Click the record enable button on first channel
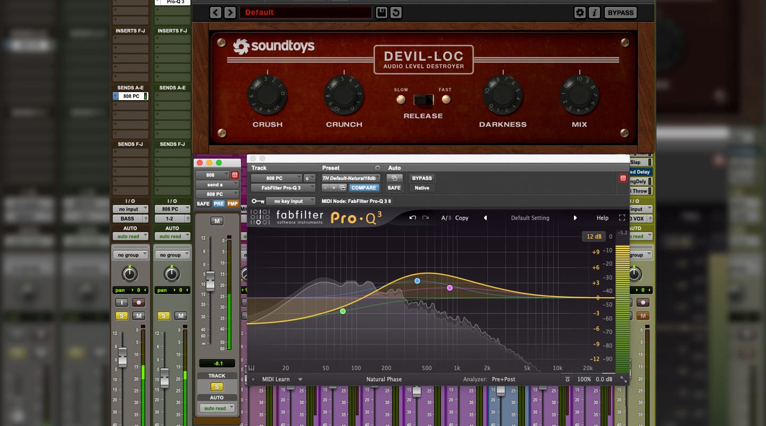Viewport: 766px width, 426px height. [139, 302]
